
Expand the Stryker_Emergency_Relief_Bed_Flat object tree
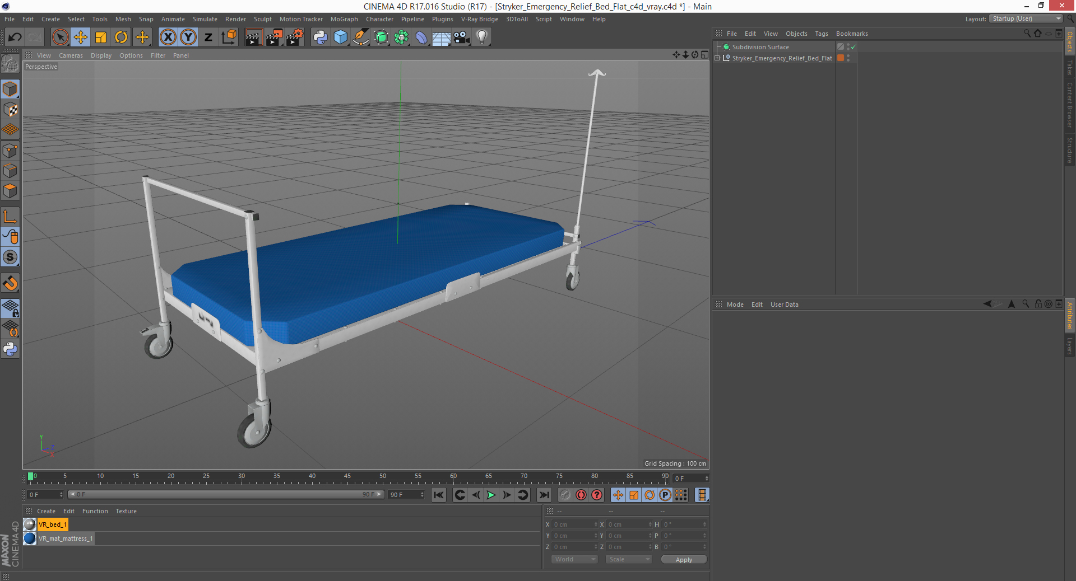pos(717,58)
